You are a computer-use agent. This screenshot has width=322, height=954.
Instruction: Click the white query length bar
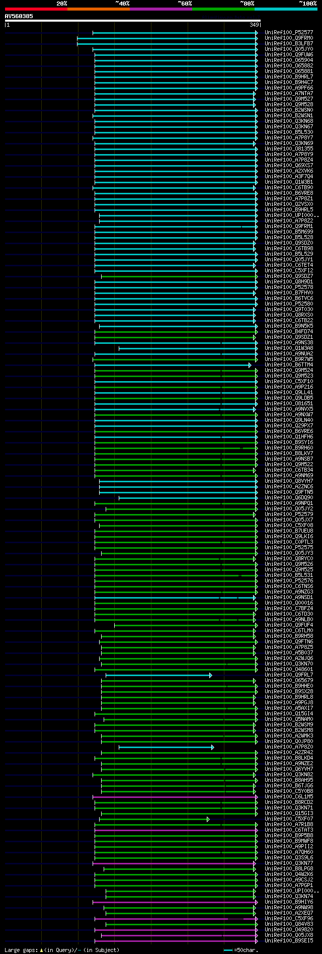132,21
